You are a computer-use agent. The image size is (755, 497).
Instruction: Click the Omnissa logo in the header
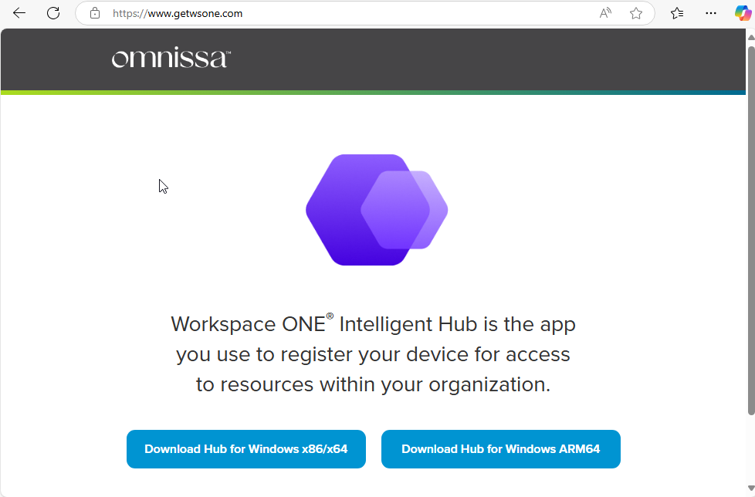(171, 59)
